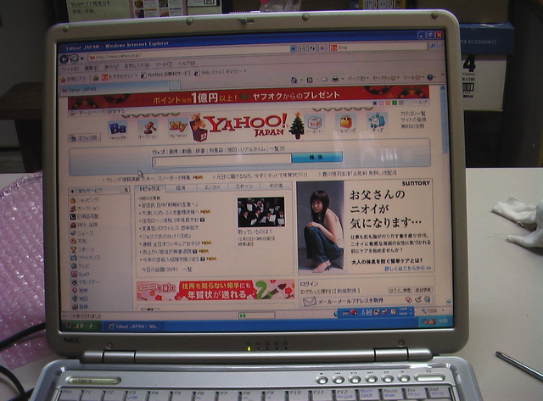Switch to the Sports (スポーツ) news tab
The height and width of the screenshot is (401, 543).
pos(244,187)
